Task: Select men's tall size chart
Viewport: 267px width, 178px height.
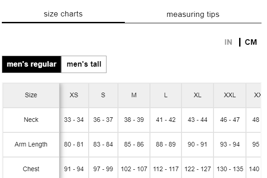Action: click(84, 64)
